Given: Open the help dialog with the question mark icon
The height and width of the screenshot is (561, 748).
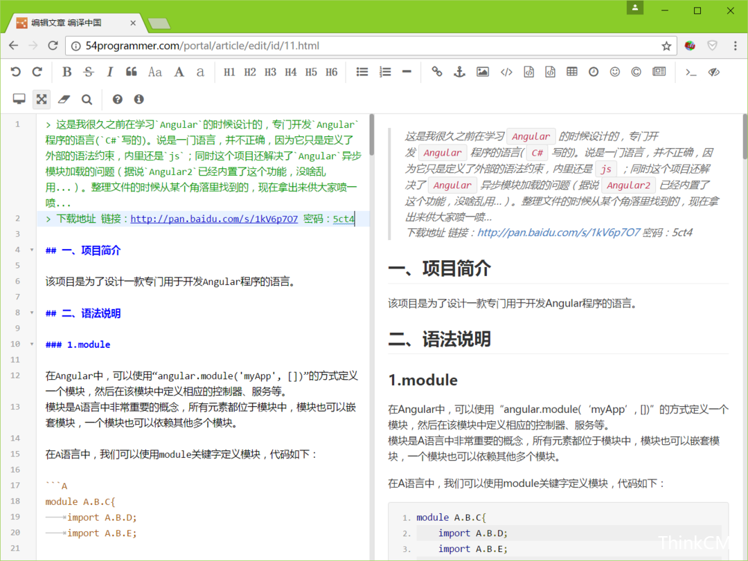Looking at the screenshot, I should (117, 99).
